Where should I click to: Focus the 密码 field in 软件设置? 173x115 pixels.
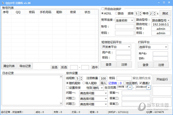tap(124, 78)
